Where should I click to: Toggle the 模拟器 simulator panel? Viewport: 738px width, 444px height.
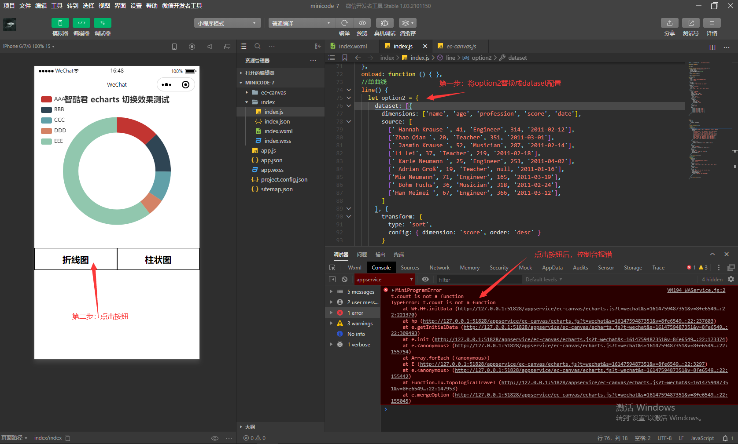(60, 23)
